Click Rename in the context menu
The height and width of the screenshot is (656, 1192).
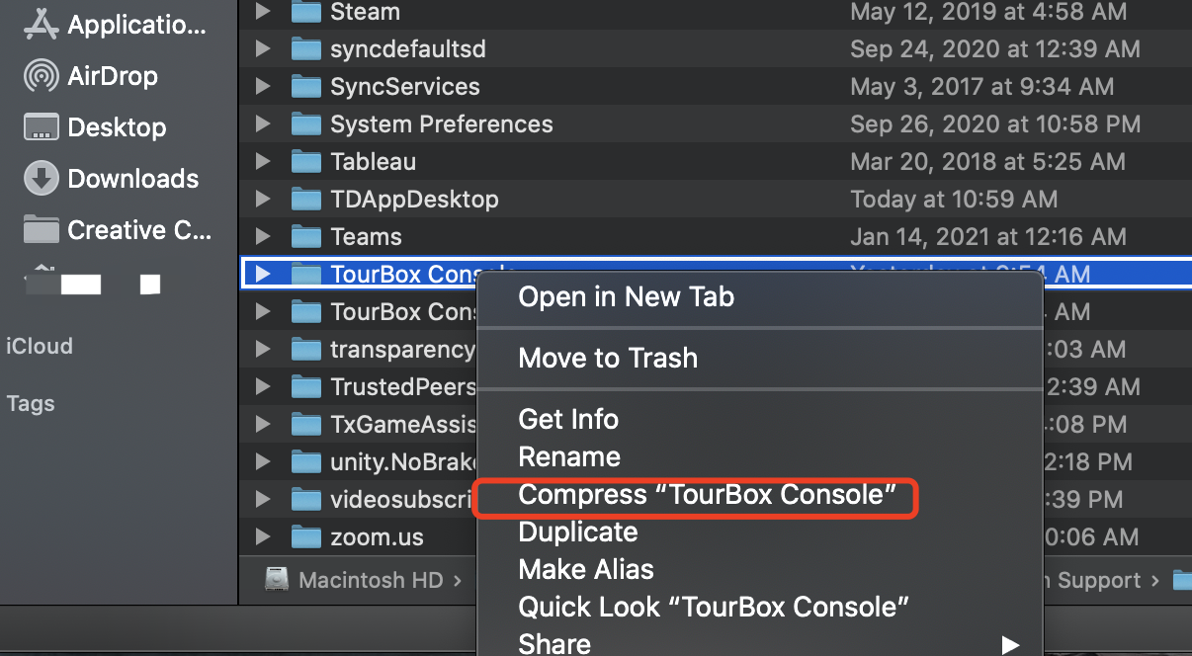(x=569, y=457)
